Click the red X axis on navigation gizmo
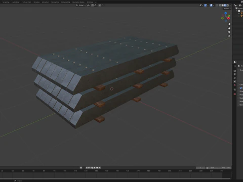This screenshot has width=243, height=182. click(x=229, y=18)
